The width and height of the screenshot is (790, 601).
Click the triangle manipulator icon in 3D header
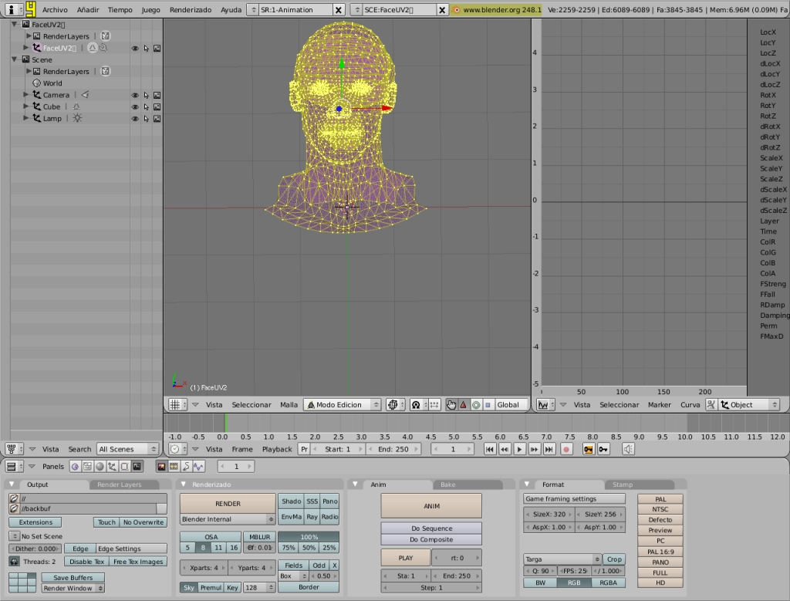[464, 405]
